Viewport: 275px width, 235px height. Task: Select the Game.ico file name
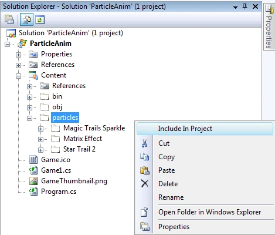coord(56,160)
